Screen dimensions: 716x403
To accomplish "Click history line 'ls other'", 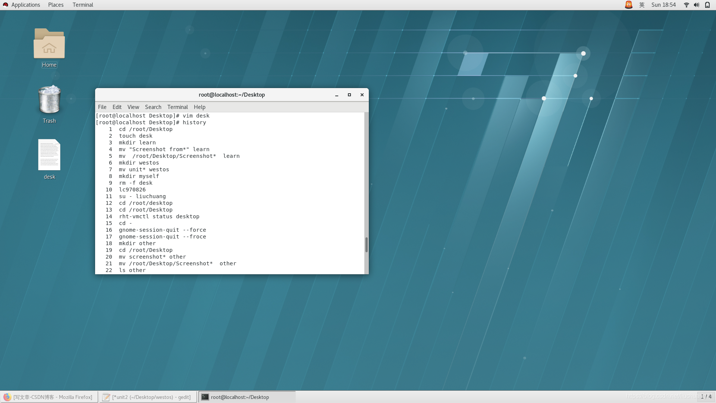I will click(x=132, y=270).
